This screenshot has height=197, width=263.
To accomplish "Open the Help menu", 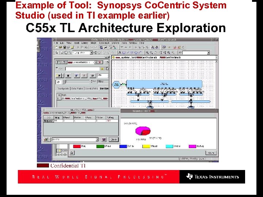I will tap(142, 43).
